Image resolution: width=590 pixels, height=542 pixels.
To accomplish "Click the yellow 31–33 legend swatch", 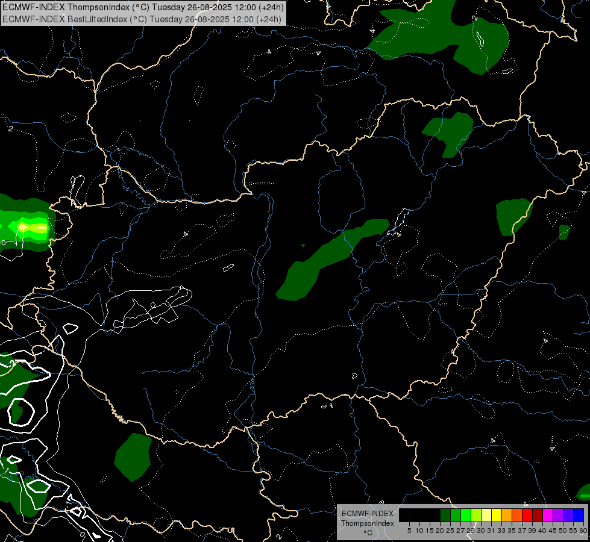I will (497, 515).
